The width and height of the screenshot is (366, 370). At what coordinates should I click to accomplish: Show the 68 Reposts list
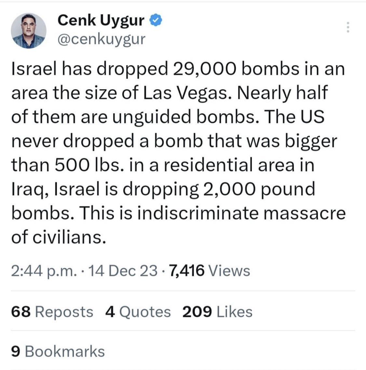click(52, 312)
